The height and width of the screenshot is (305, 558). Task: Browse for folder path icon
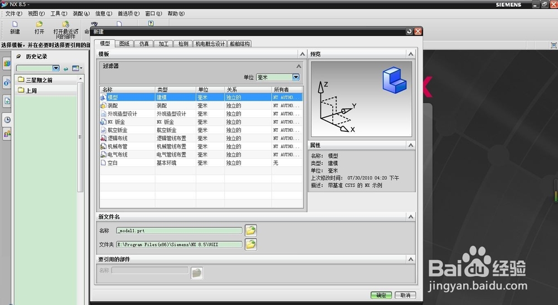[251, 245]
